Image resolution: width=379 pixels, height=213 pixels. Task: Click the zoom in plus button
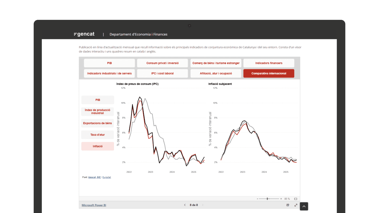[x=281, y=199]
